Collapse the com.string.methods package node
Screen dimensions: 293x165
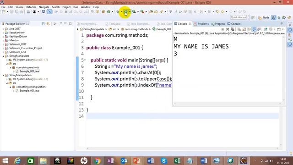(x=11, y=67)
